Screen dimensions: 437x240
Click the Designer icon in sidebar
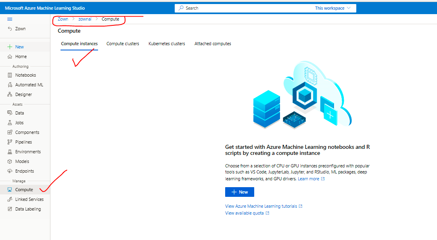[x=10, y=94]
